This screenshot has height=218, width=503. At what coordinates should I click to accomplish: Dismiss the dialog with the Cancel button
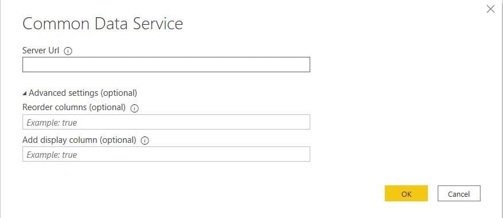tap(459, 193)
